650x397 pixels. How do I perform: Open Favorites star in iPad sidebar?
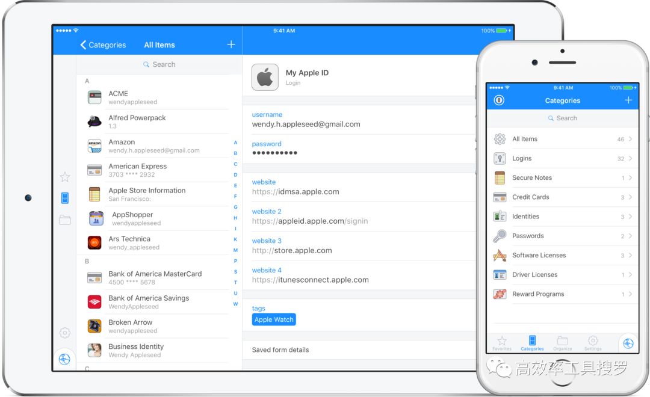(x=65, y=177)
